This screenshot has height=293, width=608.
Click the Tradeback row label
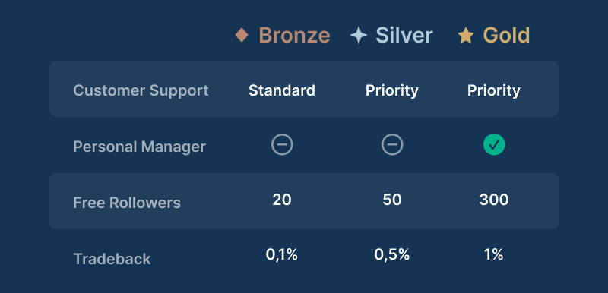(x=112, y=259)
